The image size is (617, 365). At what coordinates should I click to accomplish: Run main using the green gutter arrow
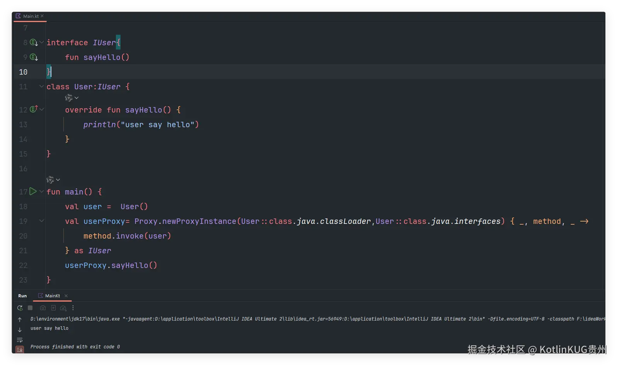[x=33, y=191]
